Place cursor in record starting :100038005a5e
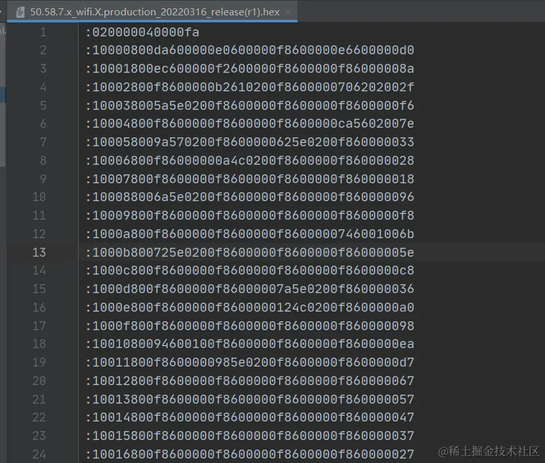 click(x=250, y=105)
